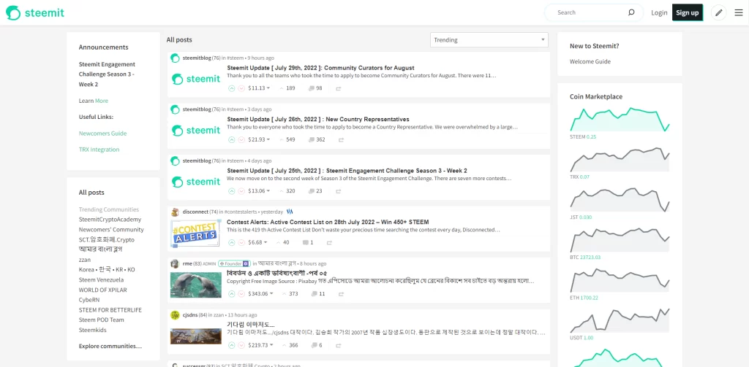
Task: Show the 549 voters list
Action: click(287, 139)
